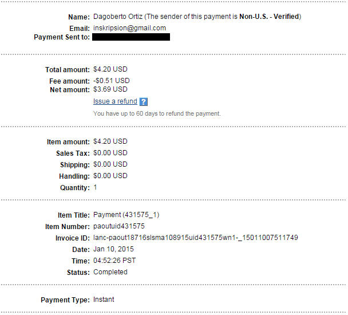Click the Fee amount value -$0.51 USD

click(112, 81)
